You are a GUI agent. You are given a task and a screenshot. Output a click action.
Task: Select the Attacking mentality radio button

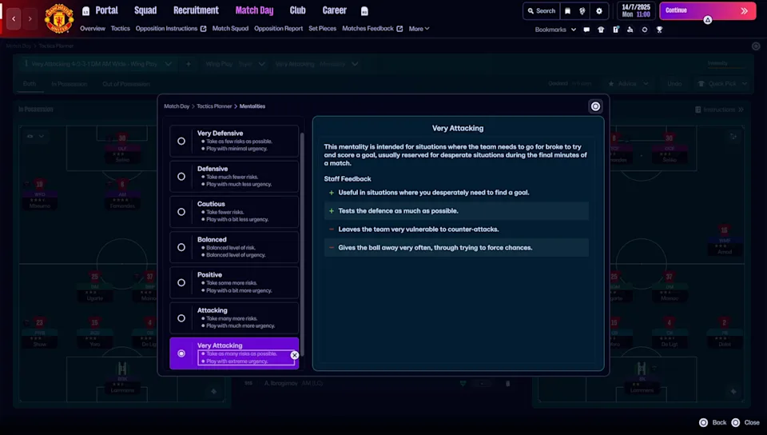click(181, 317)
